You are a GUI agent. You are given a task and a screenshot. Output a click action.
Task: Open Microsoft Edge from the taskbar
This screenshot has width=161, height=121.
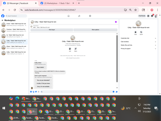tap(17, 98)
